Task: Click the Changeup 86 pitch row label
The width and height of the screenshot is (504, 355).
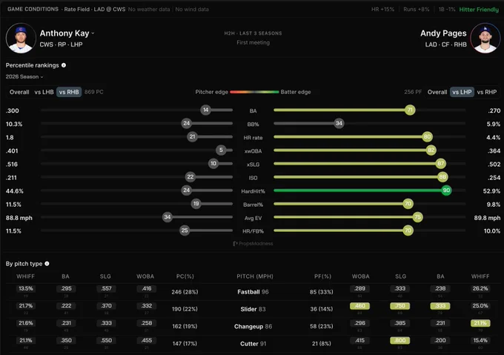Action: [x=253, y=326]
